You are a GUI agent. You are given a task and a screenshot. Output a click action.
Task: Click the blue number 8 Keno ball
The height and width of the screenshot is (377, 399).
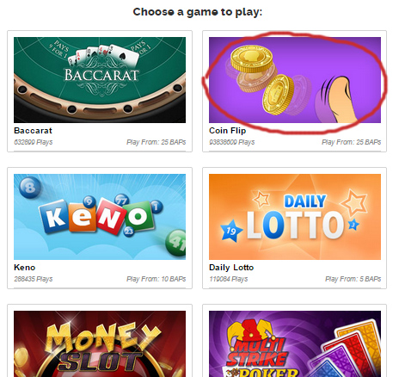point(30,187)
